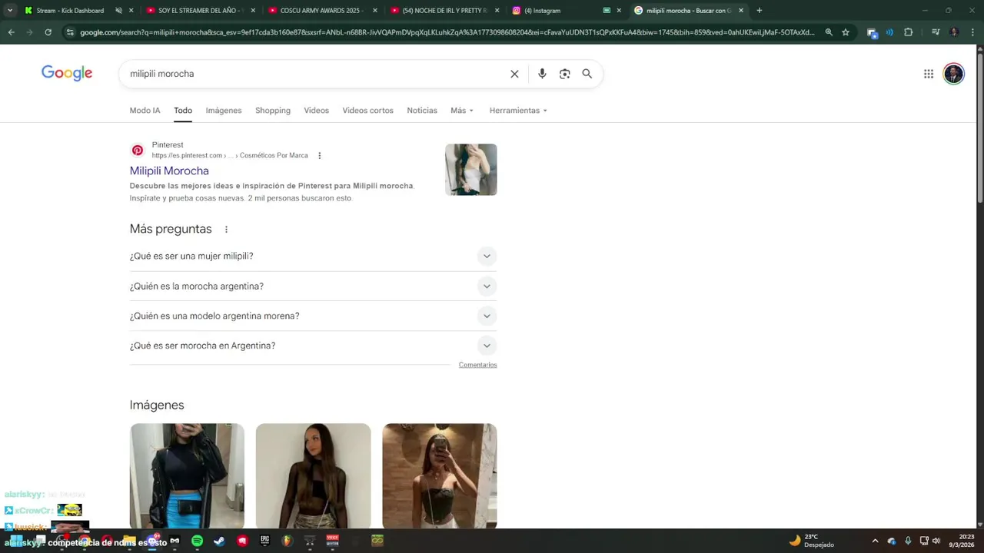Open middle image result with sheer top
Viewport: 984px width, 553px height.
coord(313,476)
